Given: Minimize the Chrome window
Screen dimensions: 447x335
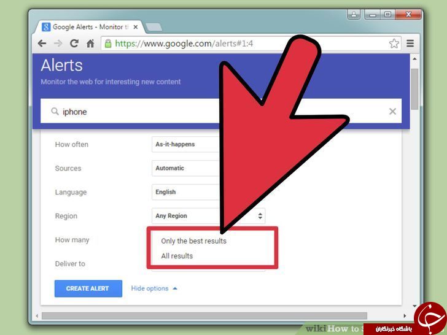Looking at the screenshot, I should tap(373, 14).
